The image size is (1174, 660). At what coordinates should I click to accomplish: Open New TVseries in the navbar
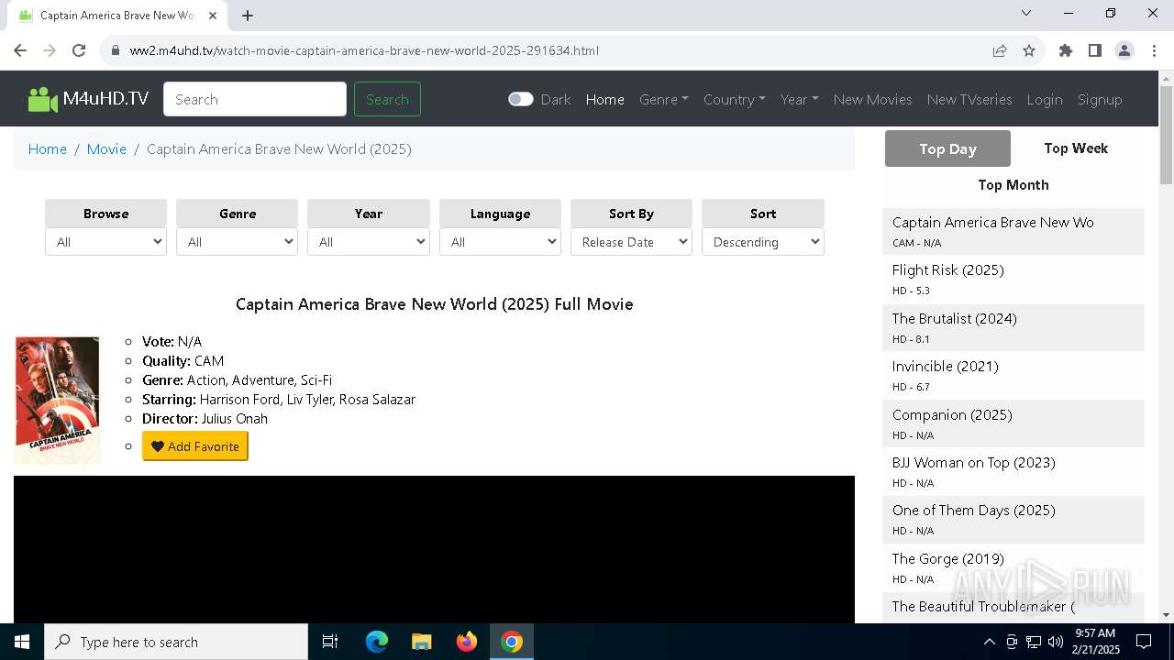pos(969,99)
